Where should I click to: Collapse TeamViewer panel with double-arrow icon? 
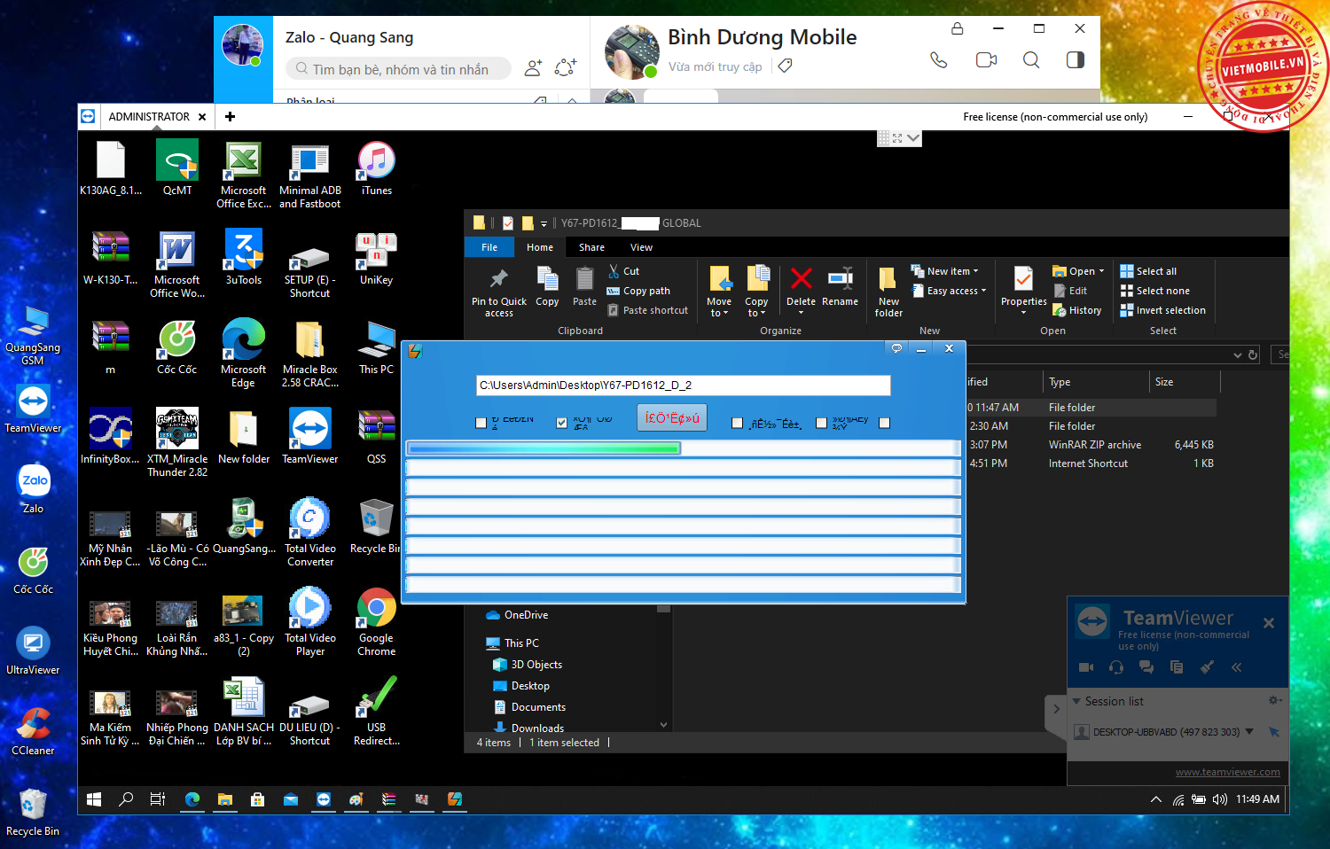1236,667
